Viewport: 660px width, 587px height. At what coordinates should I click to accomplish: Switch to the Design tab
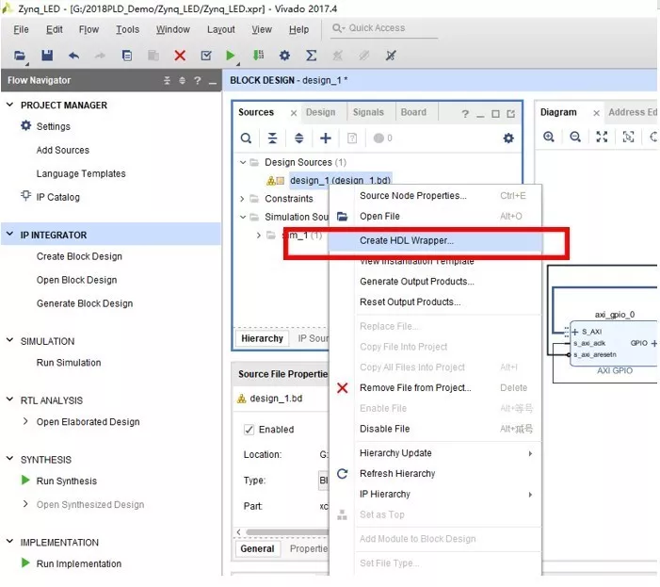click(321, 112)
